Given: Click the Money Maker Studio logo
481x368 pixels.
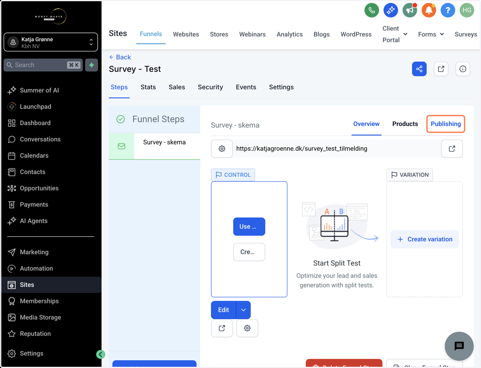Looking at the screenshot, I should click(x=51, y=16).
